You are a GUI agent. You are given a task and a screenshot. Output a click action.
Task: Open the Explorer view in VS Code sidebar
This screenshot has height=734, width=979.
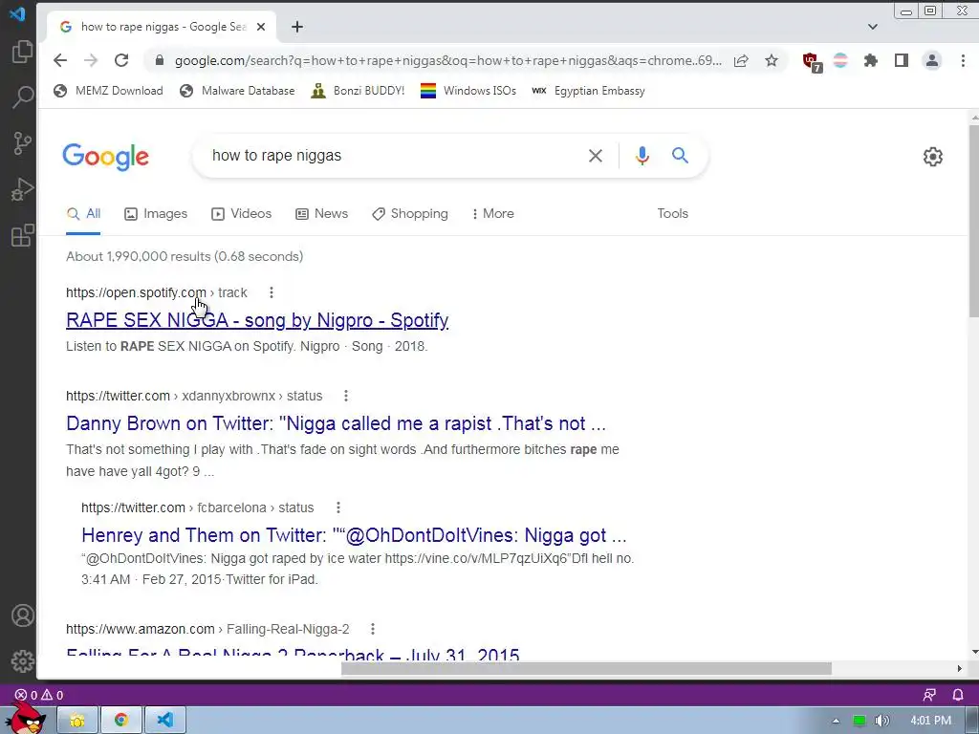(x=23, y=52)
